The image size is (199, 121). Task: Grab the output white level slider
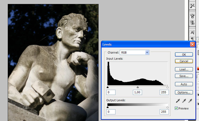(x=167, y=107)
